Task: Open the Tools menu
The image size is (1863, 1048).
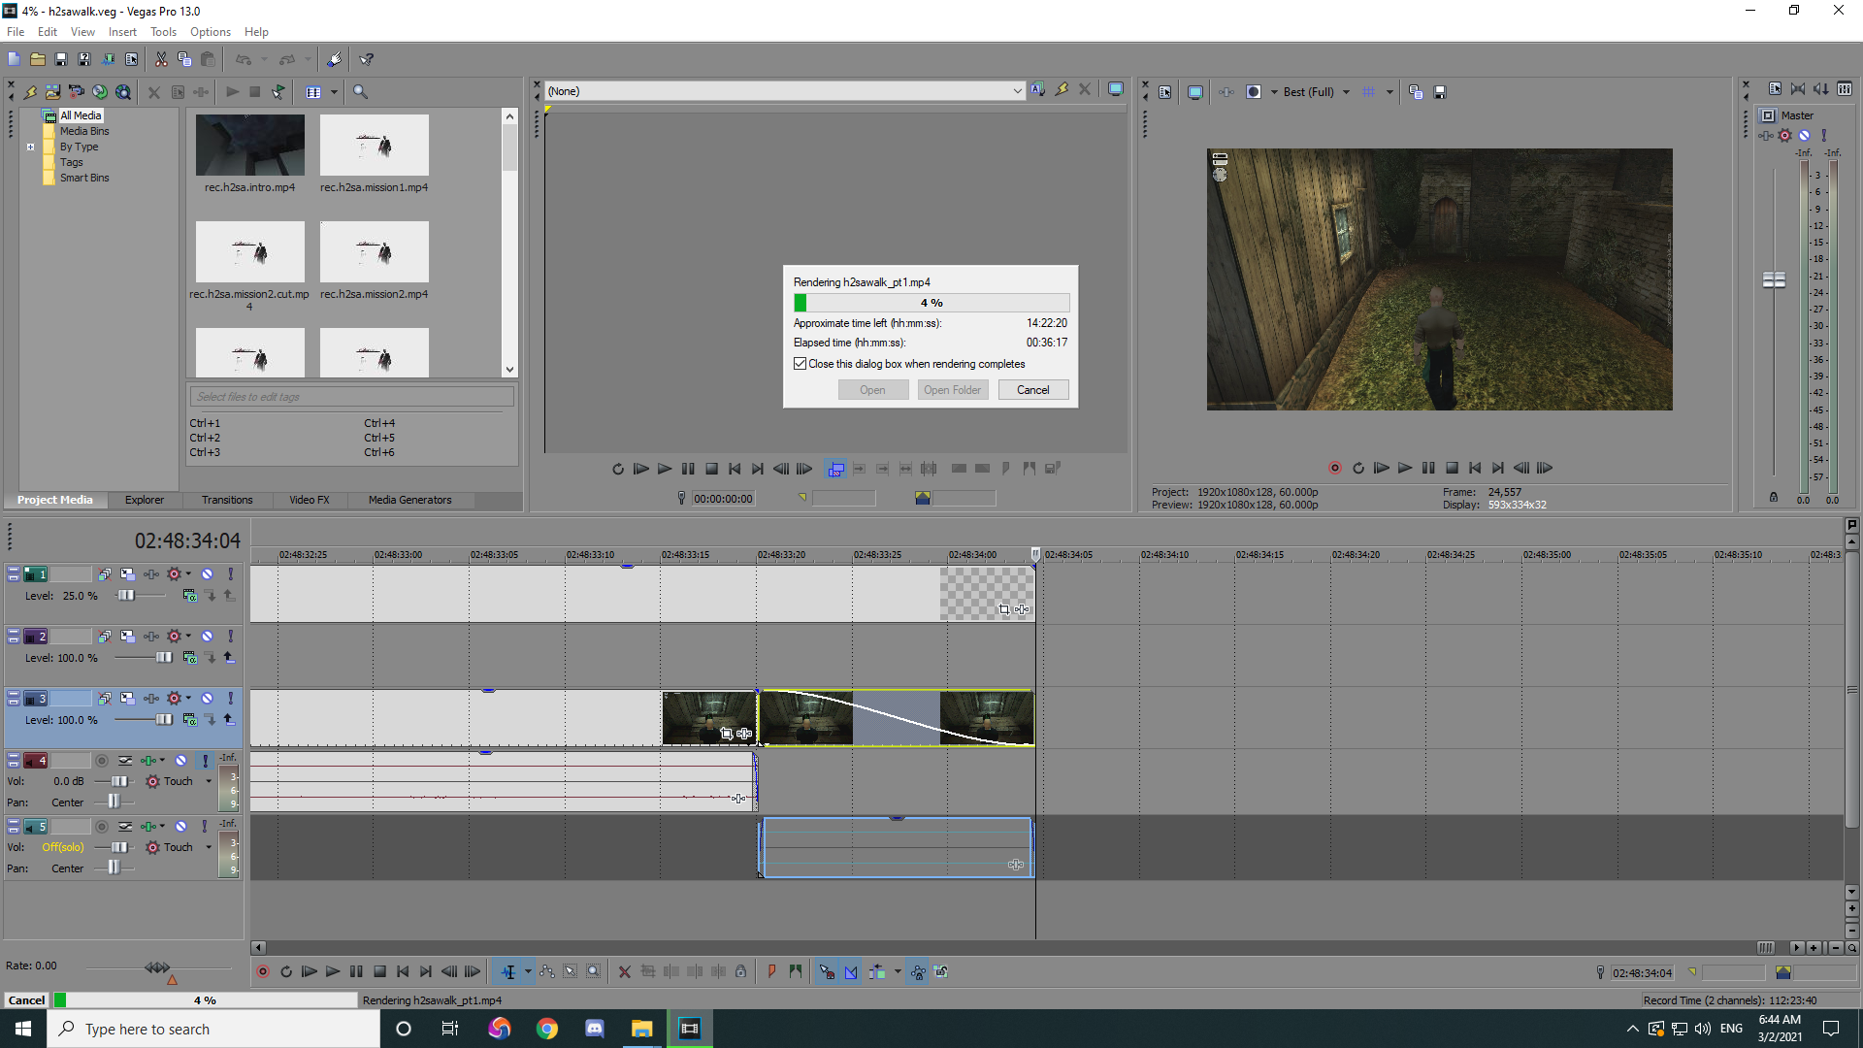Action: [x=163, y=32]
